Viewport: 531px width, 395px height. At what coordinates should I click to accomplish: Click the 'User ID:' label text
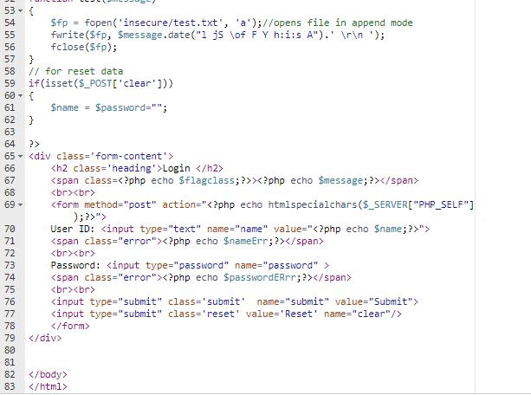pyautogui.click(x=73, y=229)
